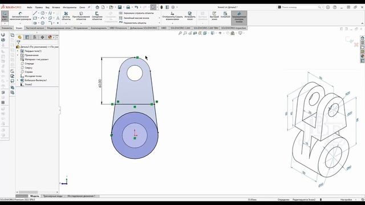The image size is (365, 205).
Task: Click the Smart Dimension tool
Action: point(21,17)
